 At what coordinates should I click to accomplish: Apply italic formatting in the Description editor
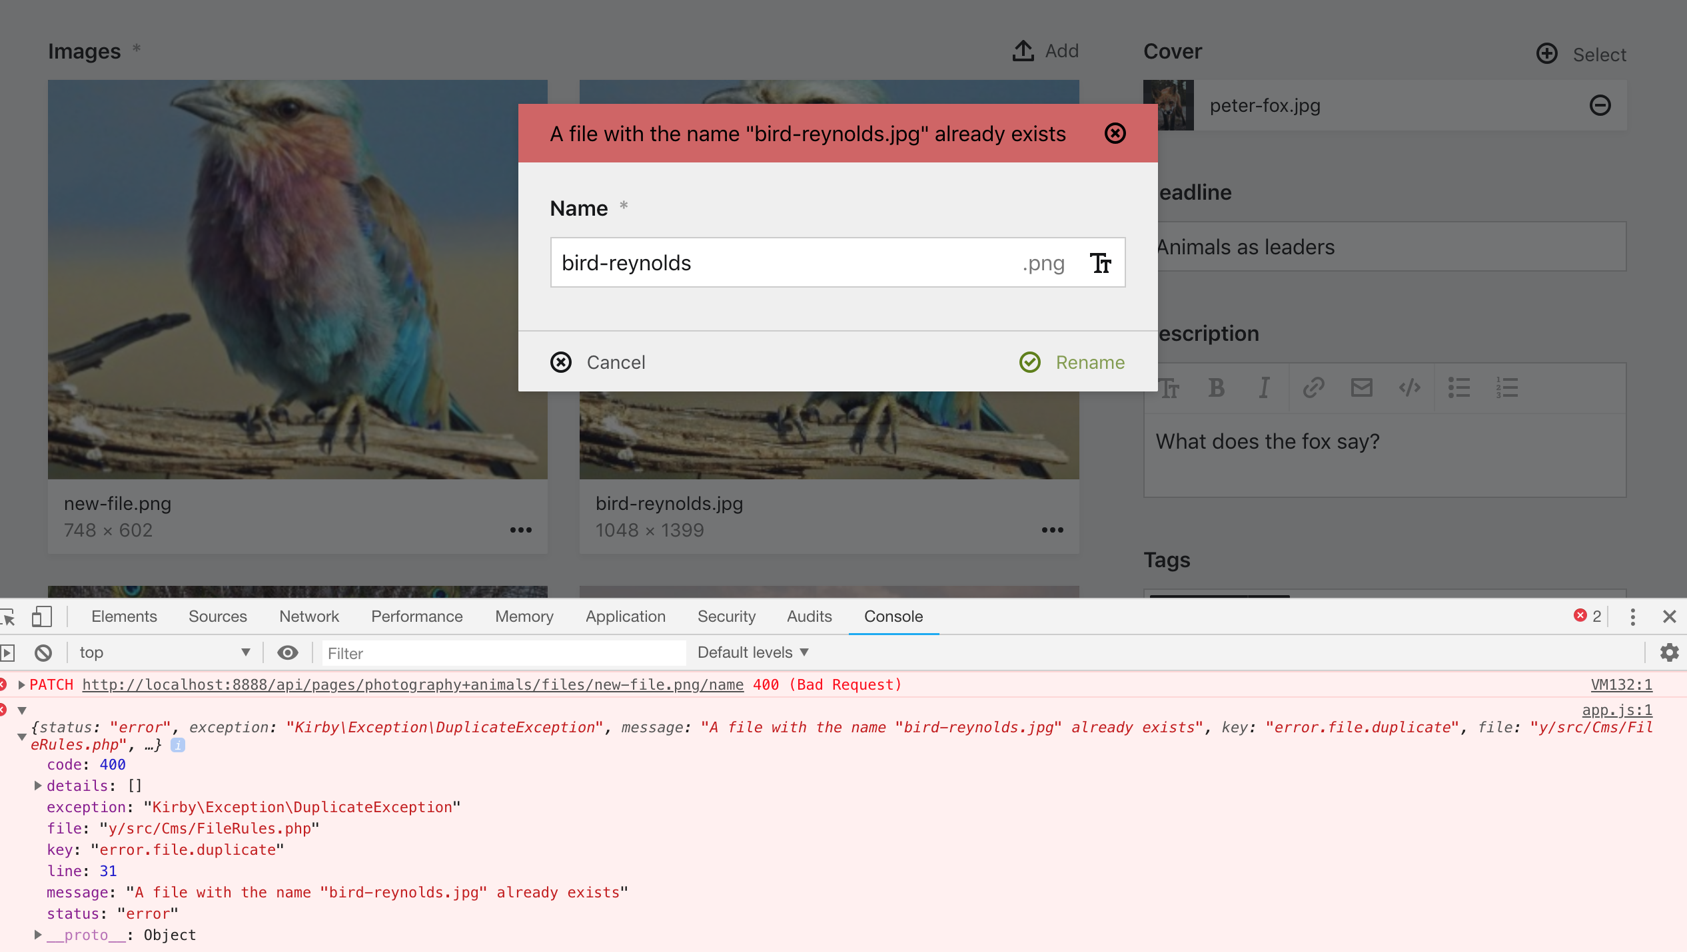click(x=1263, y=387)
